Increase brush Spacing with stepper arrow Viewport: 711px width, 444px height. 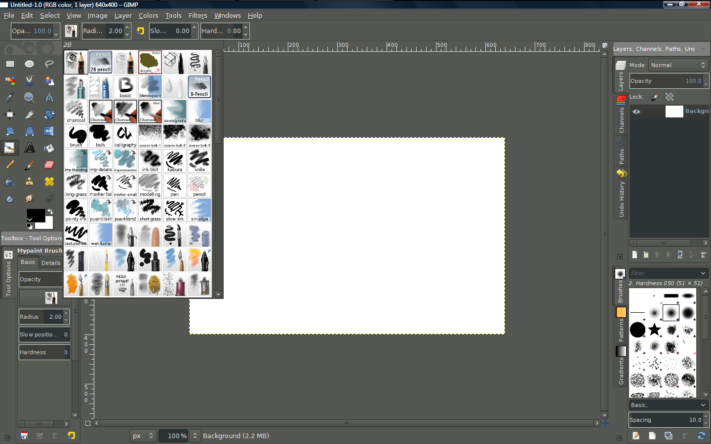[706, 416]
